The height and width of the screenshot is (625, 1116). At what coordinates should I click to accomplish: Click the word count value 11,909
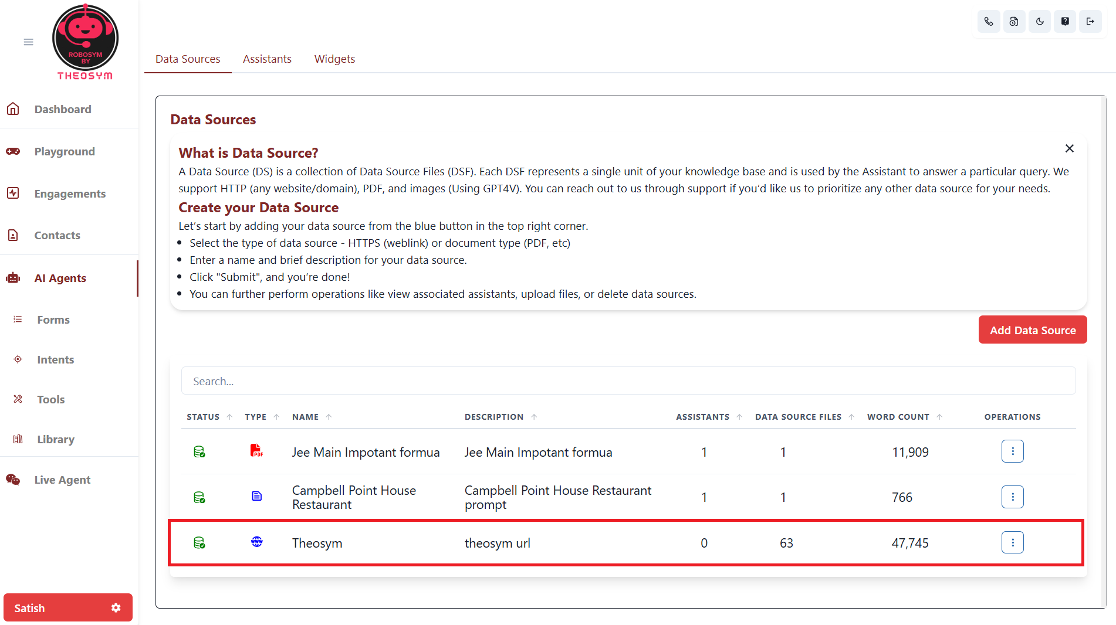(910, 452)
